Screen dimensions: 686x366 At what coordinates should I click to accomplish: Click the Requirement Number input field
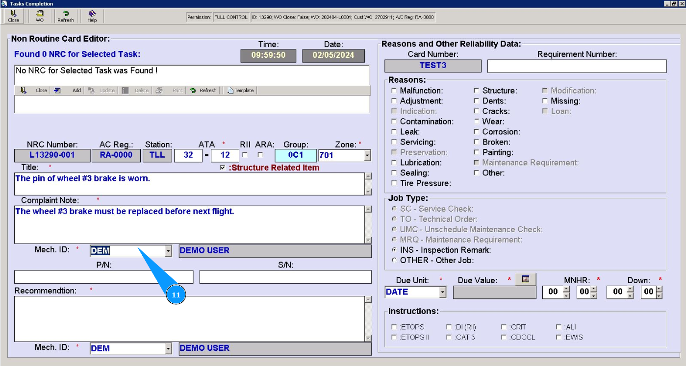click(x=577, y=66)
